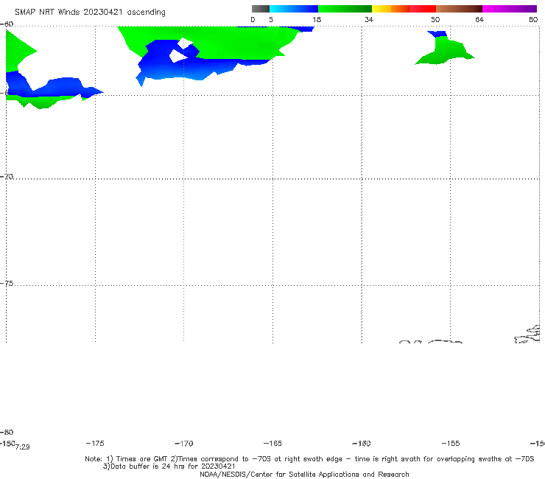Pick the brown segment of the color bar
Image resolution: width=545 pixels, height=479 pixels.
coord(459,9)
